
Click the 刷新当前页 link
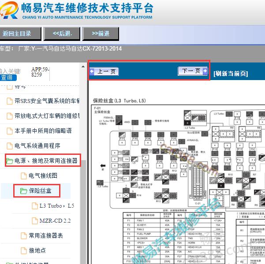(x=231, y=74)
